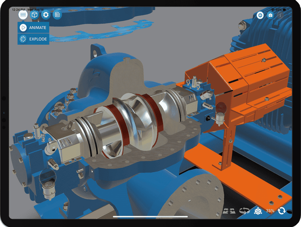Click the explode burst icon
301x227 pixels.
(23, 39)
